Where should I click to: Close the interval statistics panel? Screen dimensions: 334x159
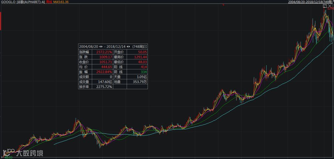[145, 47]
